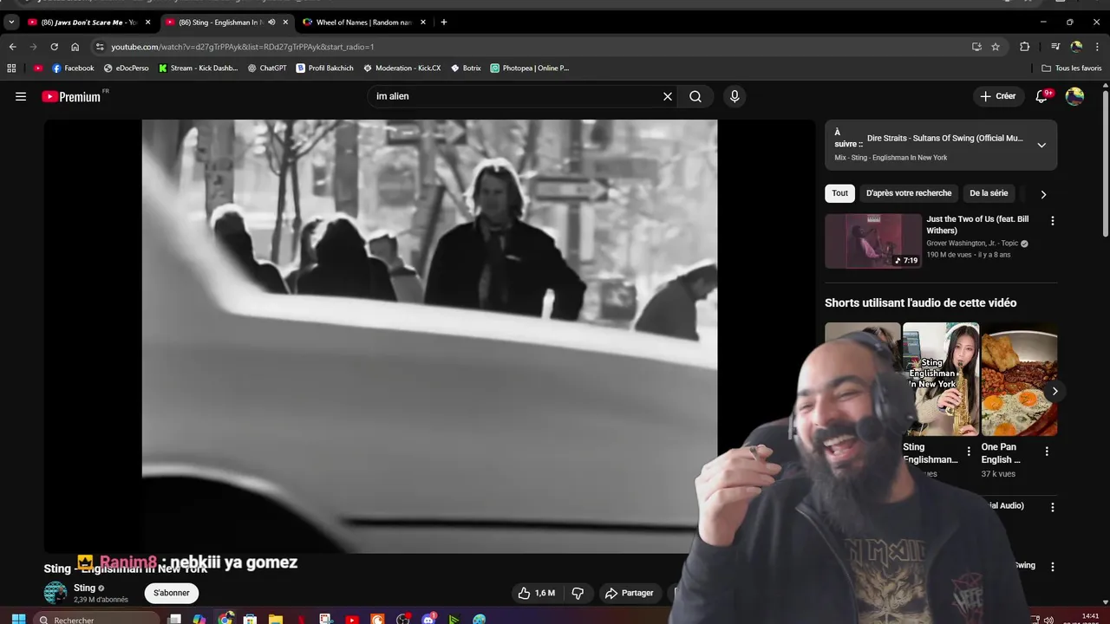Screen dimensions: 1110x624
Task: Open YouTube notifications bell
Action: click(1041, 96)
